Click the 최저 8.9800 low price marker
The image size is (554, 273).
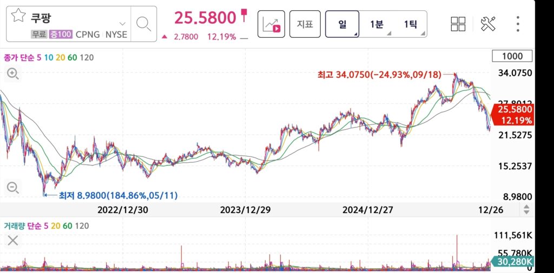pyautogui.click(x=118, y=195)
